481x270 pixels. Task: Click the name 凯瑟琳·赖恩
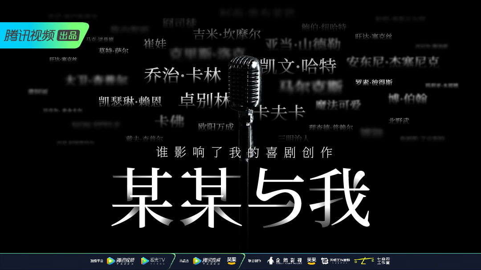coord(130,101)
